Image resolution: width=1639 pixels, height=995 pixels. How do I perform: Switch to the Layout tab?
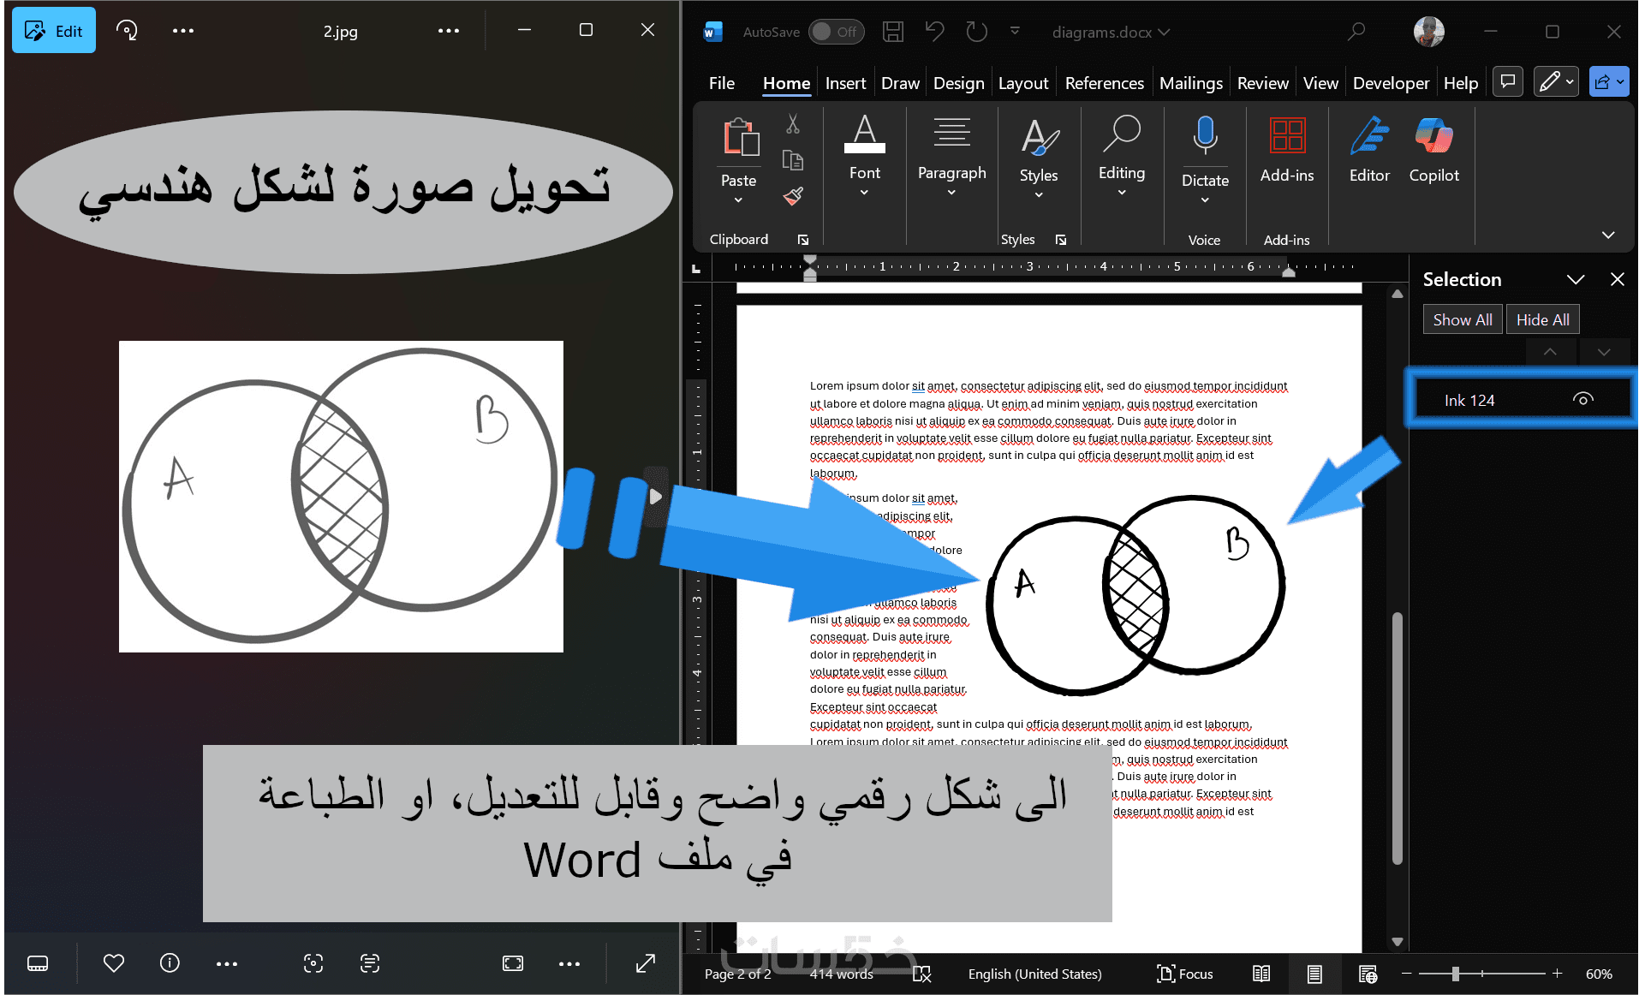click(x=1023, y=83)
